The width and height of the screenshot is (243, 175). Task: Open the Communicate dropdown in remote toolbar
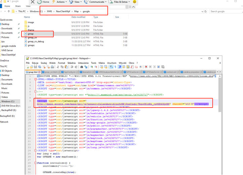tap(96, 2)
